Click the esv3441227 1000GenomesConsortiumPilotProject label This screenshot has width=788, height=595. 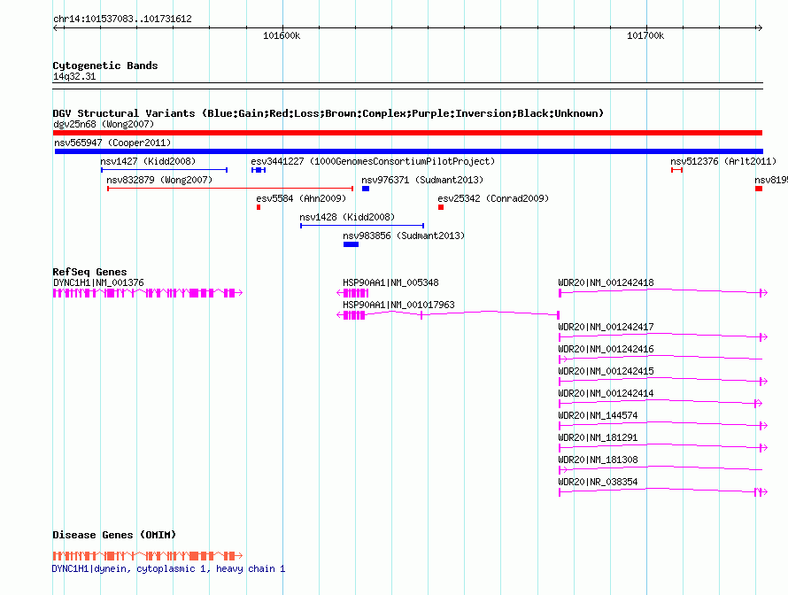pos(373,161)
